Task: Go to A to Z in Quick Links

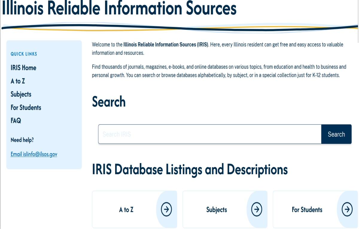Action: pyautogui.click(x=18, y=81)
